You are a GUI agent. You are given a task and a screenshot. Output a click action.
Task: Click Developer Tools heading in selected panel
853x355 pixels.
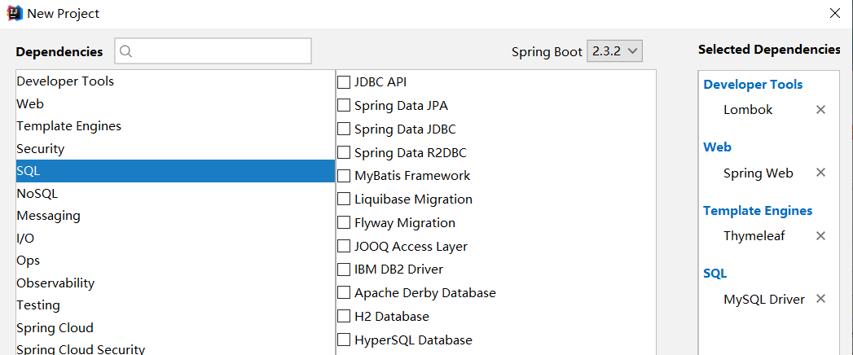[753, 84]
